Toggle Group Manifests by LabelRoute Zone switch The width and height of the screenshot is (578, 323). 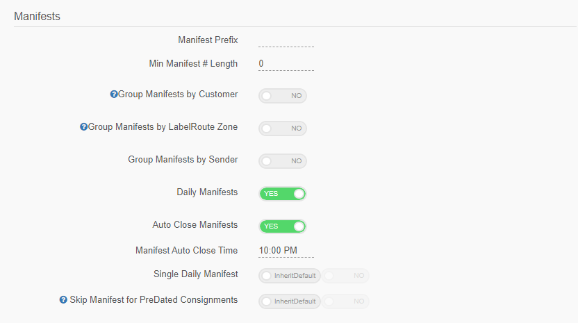coord(283,129)
